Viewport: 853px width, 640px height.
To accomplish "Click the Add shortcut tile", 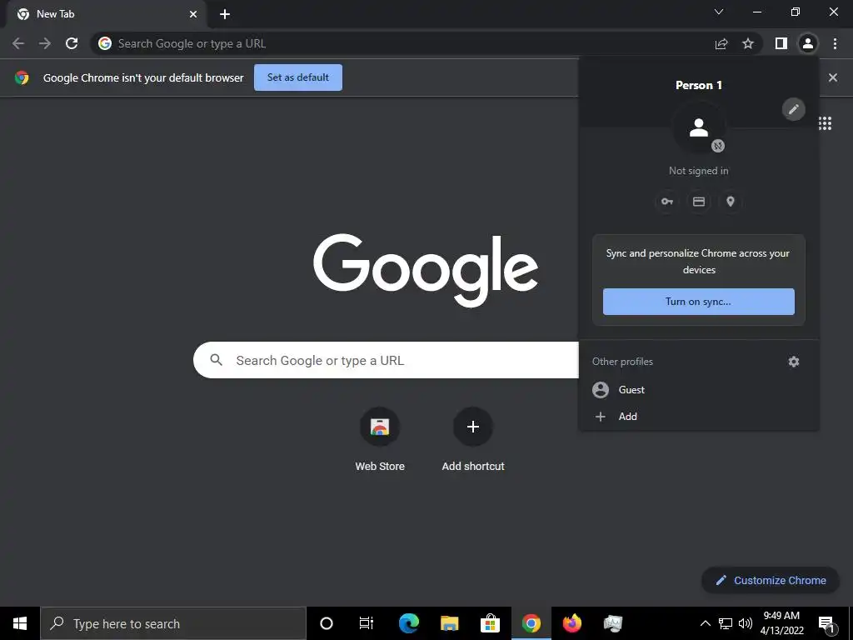I will (x=473, y=440).
